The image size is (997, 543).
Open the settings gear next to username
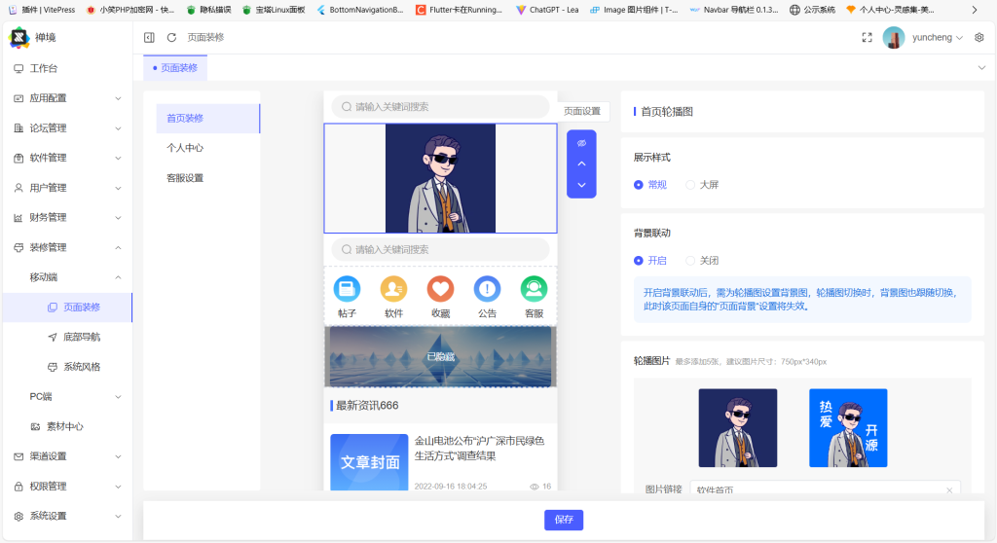[x=979, y=37]
